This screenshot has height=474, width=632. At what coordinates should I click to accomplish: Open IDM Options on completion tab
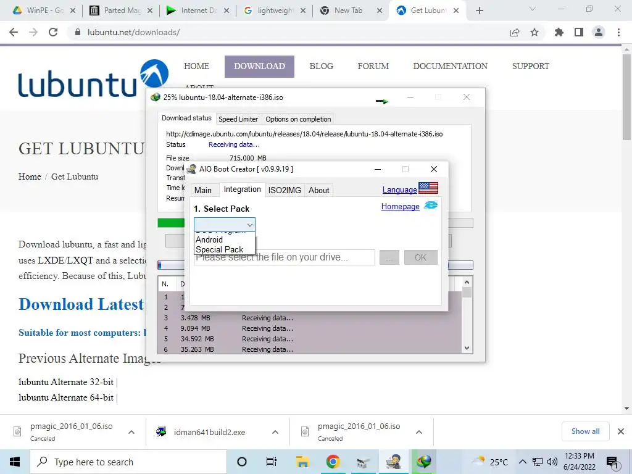click(298, 119)
